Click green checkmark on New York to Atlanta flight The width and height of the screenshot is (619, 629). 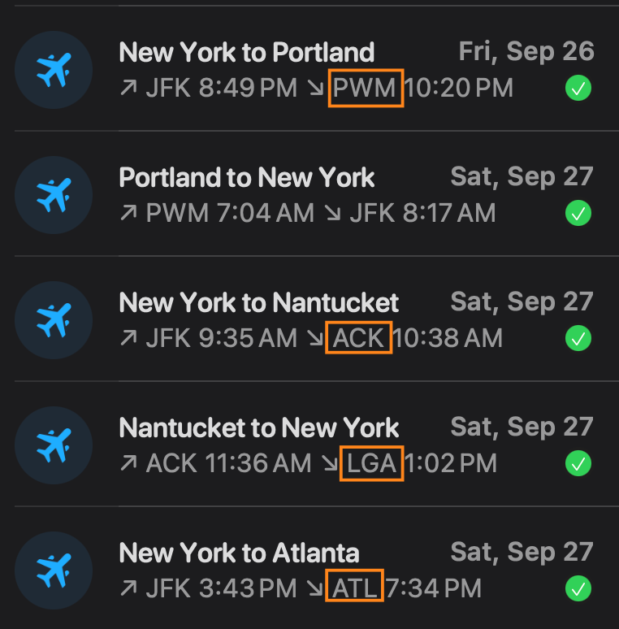pos(578,588)
